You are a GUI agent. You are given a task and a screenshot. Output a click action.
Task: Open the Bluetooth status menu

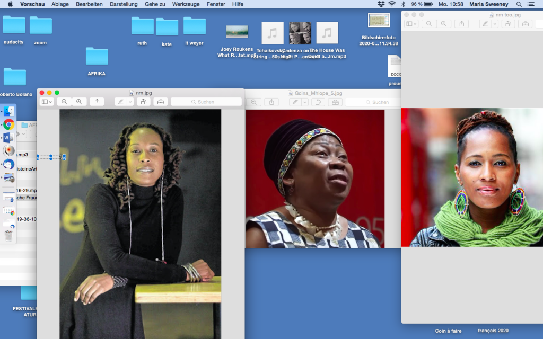[x=403, y=4]
